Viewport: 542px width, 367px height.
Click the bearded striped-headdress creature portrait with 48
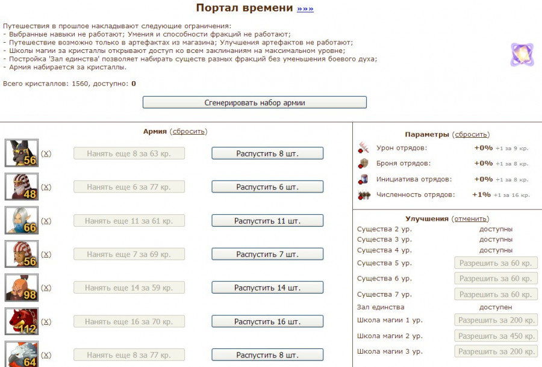point(22,187)
